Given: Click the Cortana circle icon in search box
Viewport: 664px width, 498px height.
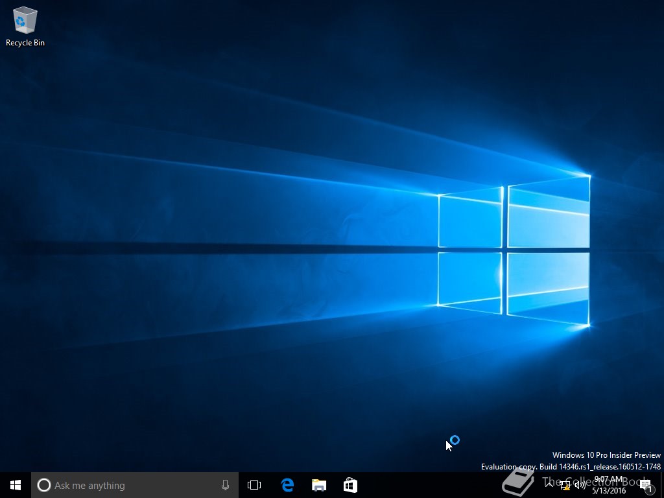Looking at the screenshot, I should pyautogui.click(x=44, y=485).
